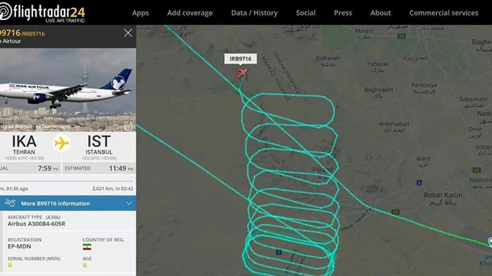
Task: Expand More B99716 information chevron
Action: pyautogui.click(x=129, y=203)
